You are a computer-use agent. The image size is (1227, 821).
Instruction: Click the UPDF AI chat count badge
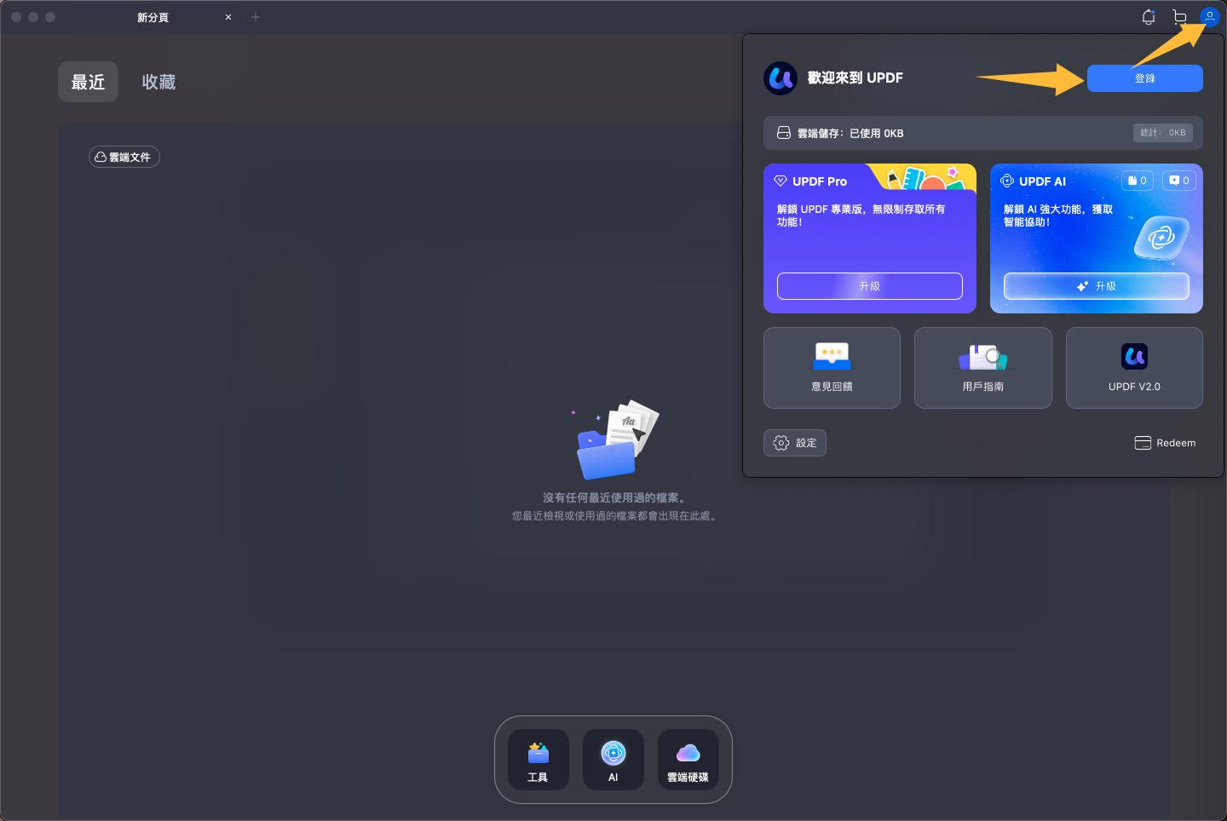[x=1179, y=181]
